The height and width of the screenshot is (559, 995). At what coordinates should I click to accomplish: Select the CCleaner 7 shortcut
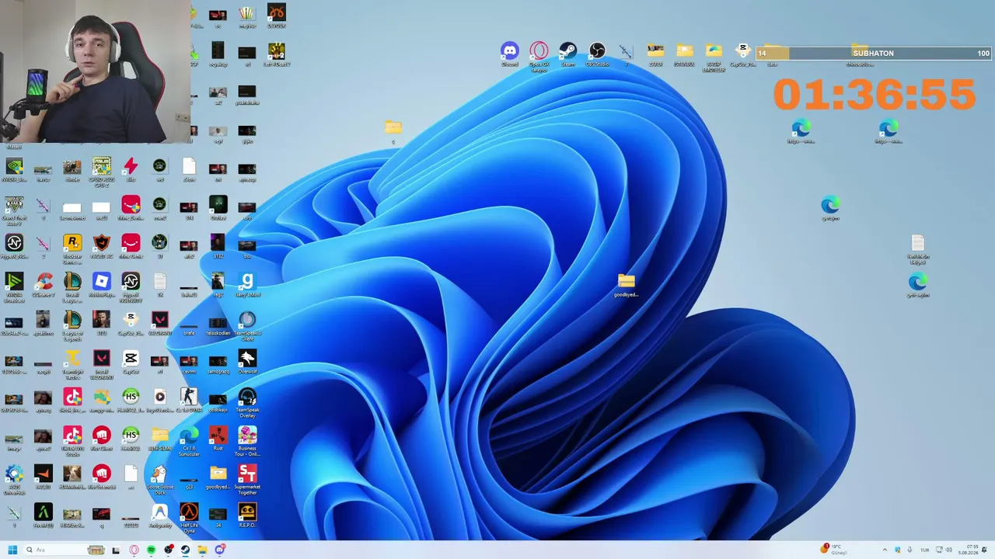click(44, 285)
